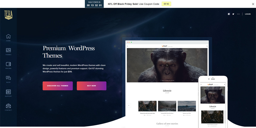The width and height of the screenshot is (256, 128).
Task: Open Pricing wallet icon
Action: [8, 65]
